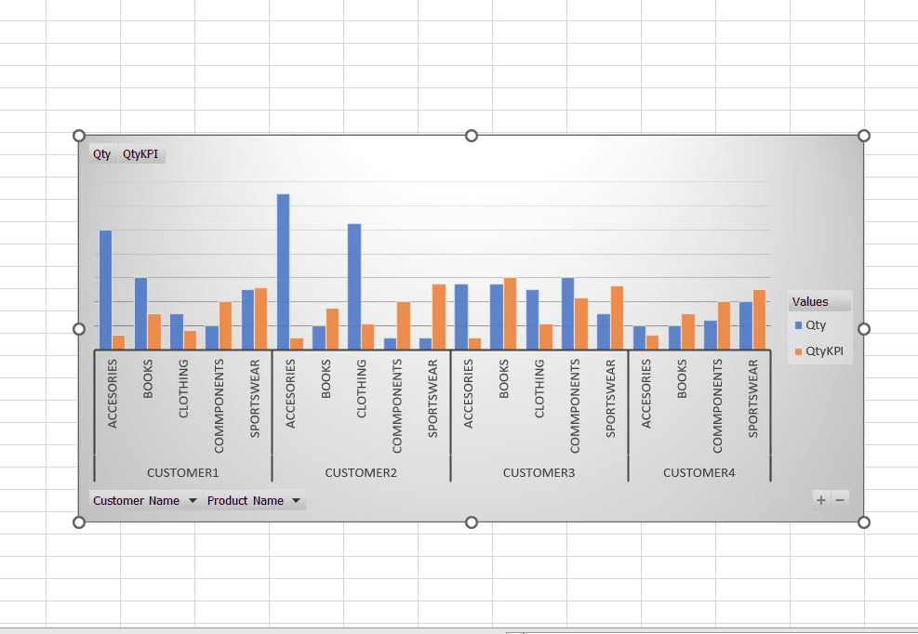This screenshot has height=634, width=918.
Task: Click the Qty value field button
Action: [x=102, y=154]
